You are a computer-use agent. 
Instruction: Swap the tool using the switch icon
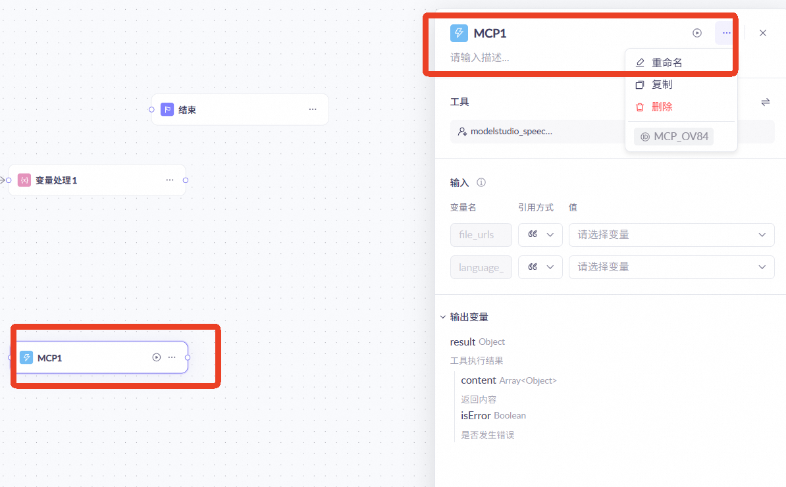(766, 102)
